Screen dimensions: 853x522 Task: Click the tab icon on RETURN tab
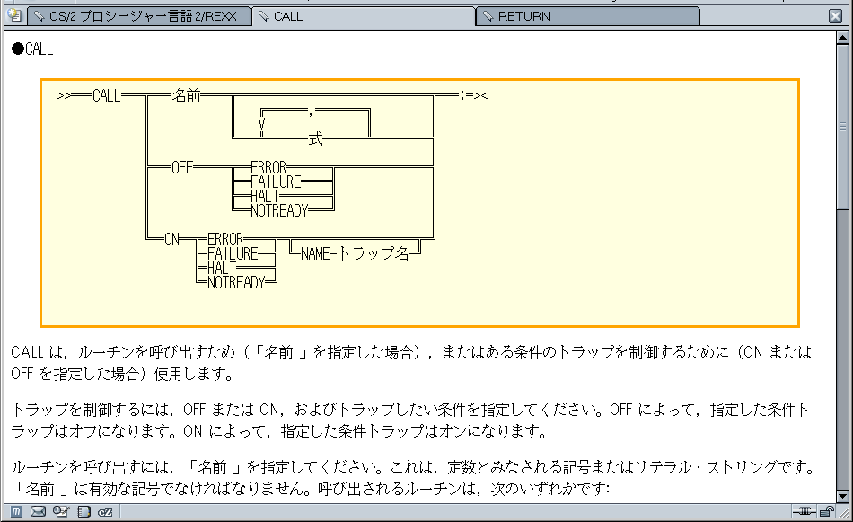pyautogui.click(x=488, y=16)
